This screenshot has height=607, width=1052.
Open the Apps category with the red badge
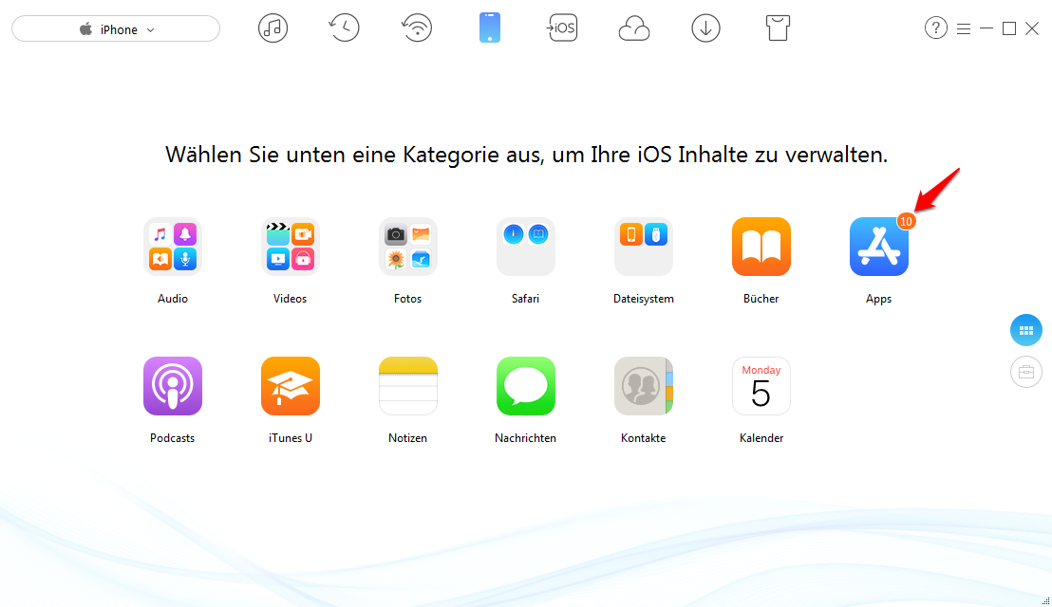878,246
